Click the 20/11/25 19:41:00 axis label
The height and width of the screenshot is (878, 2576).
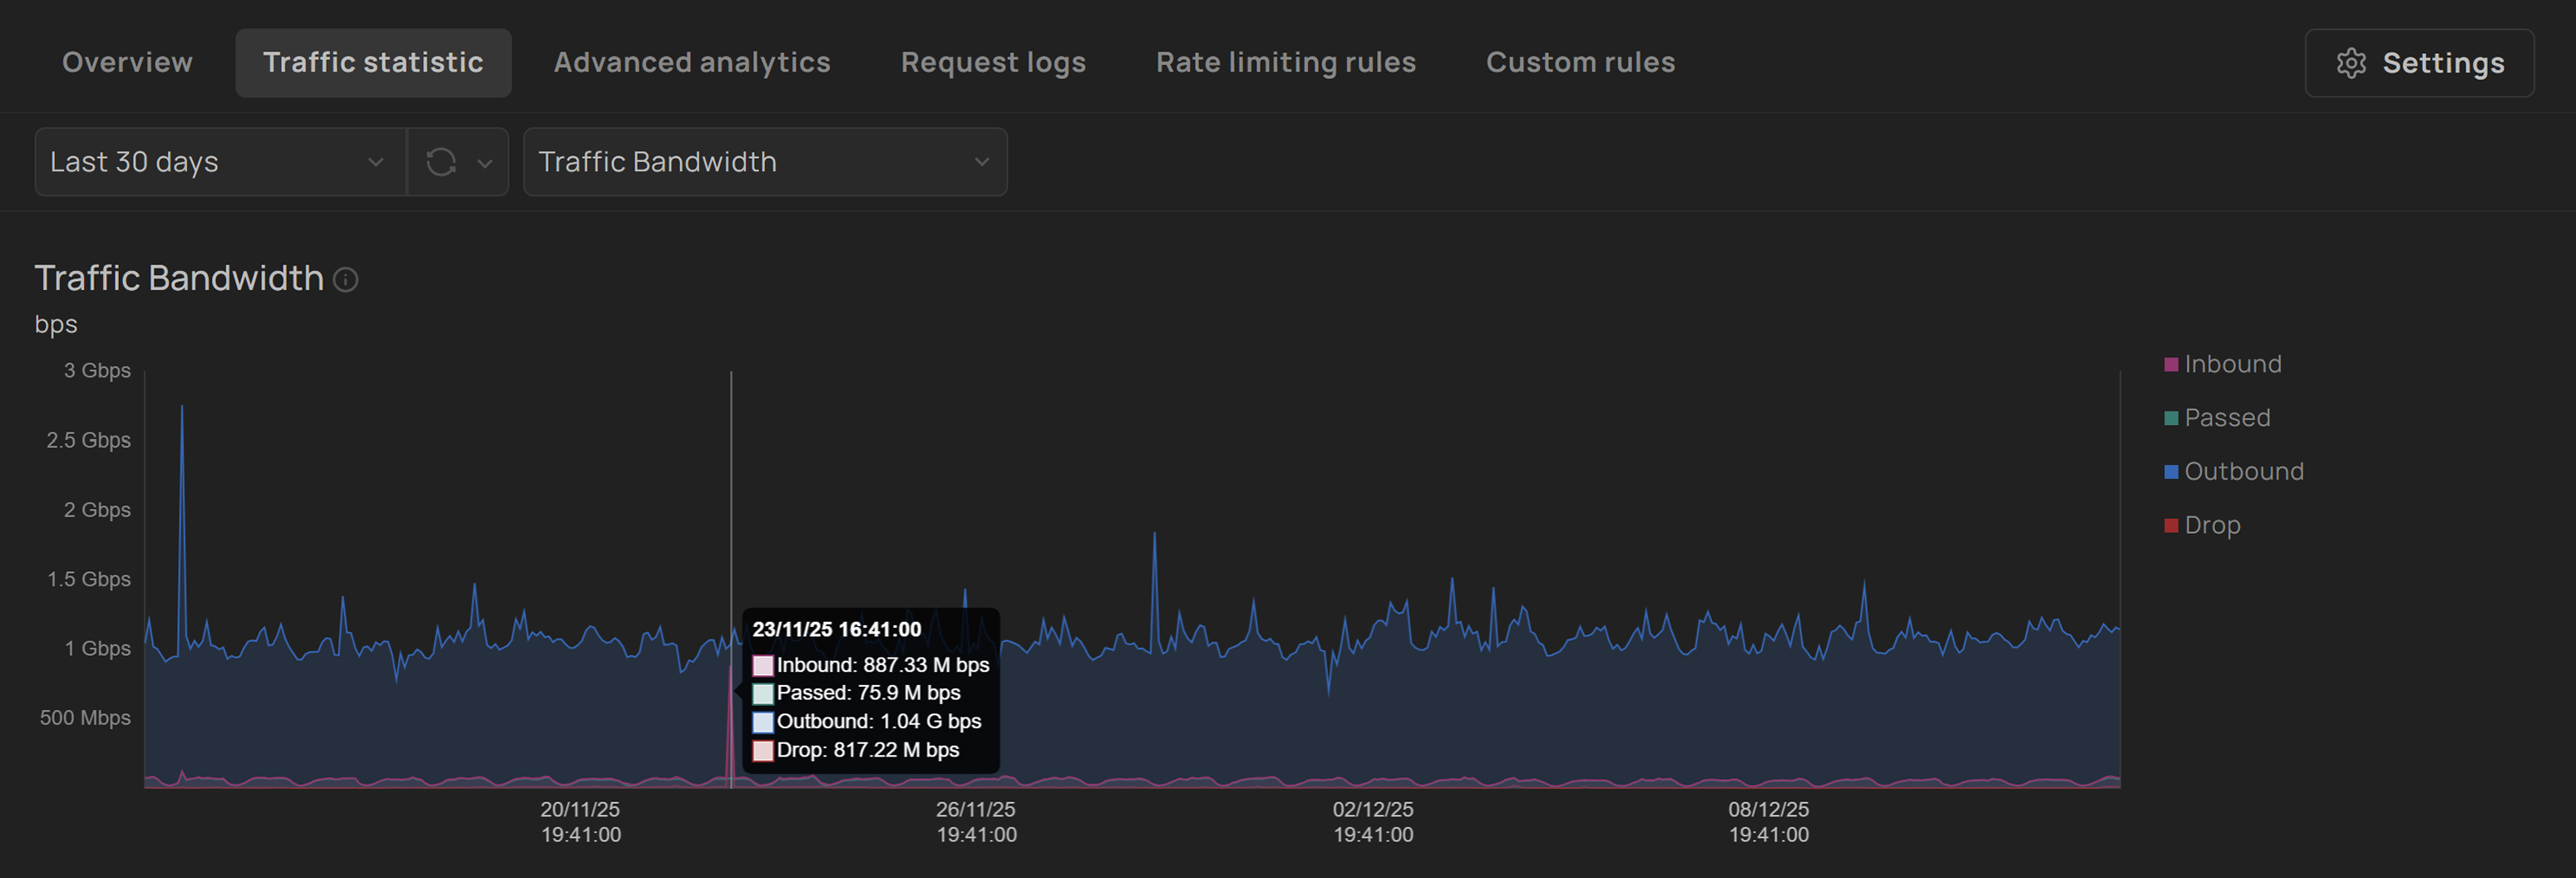click(581, 822)
